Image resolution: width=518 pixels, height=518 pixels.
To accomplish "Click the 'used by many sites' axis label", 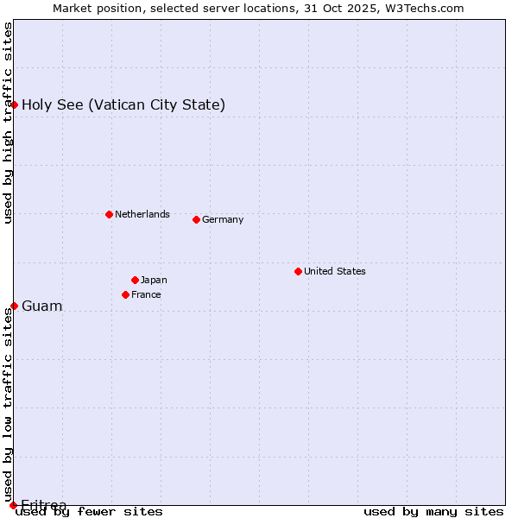I will click(433, 511).
